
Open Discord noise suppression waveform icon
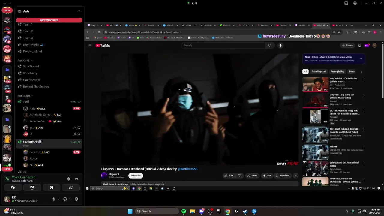tap(69, 179)
